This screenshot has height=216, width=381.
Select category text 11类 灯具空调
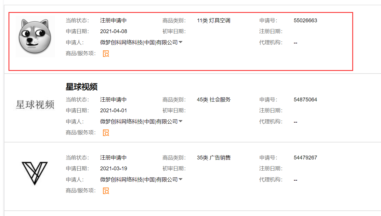[214, 21]
